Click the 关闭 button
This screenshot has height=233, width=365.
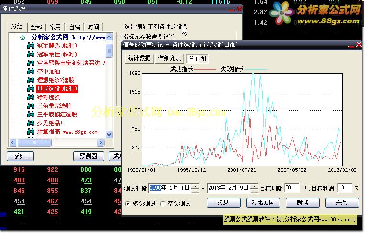coord(342,202)
